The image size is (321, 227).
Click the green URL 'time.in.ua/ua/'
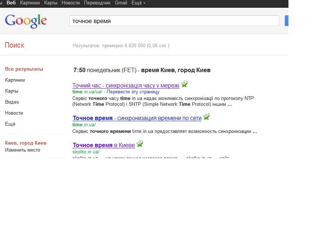point(87,92)
